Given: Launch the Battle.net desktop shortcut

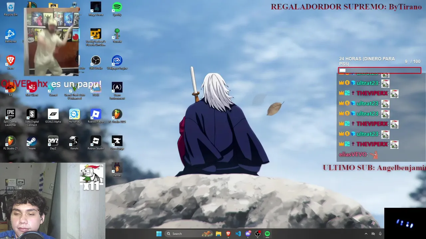Looking at the screenshot, I should click(11, 36).
